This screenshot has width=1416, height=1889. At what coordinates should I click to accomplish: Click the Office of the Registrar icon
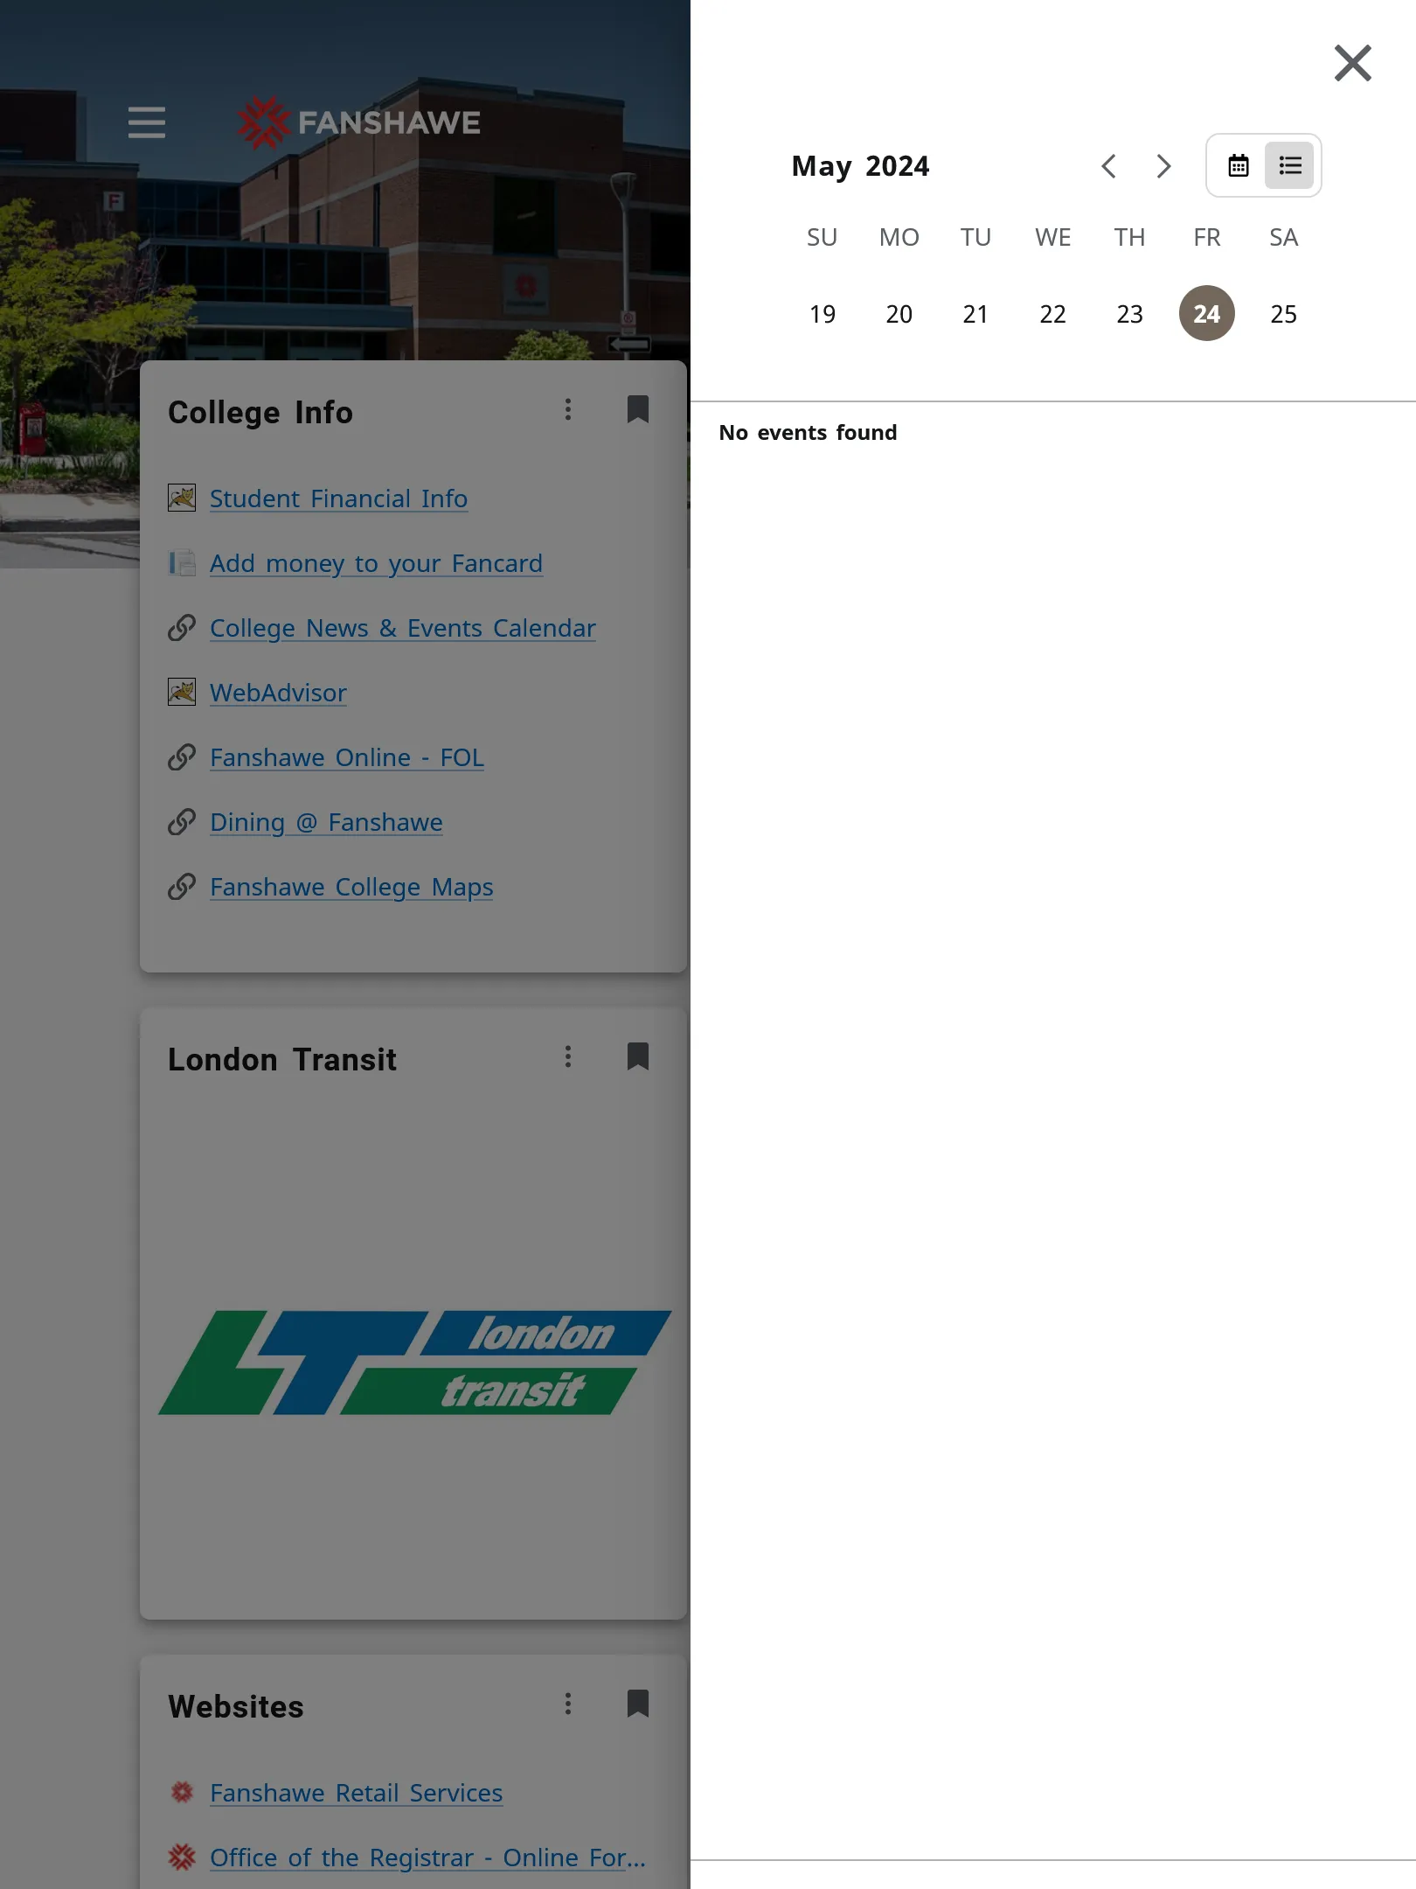click(x=182, y=1858)
